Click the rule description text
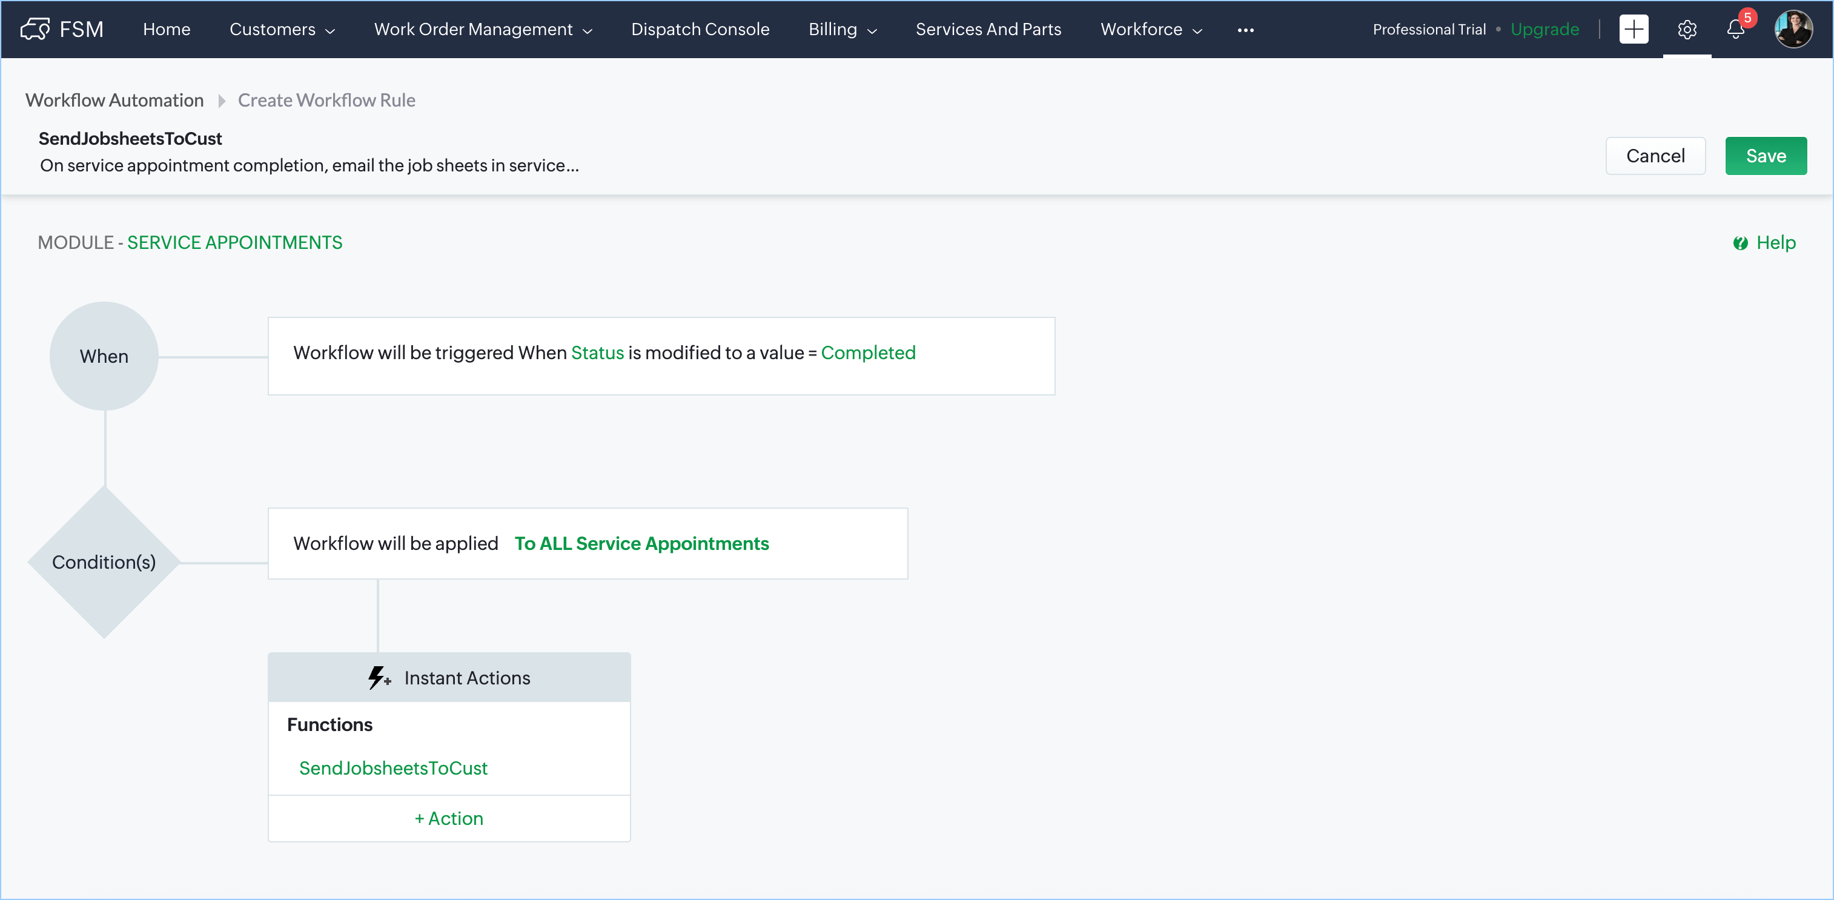Image resolution: width=1834 pixels, height=900 pixels. [309, 165]
